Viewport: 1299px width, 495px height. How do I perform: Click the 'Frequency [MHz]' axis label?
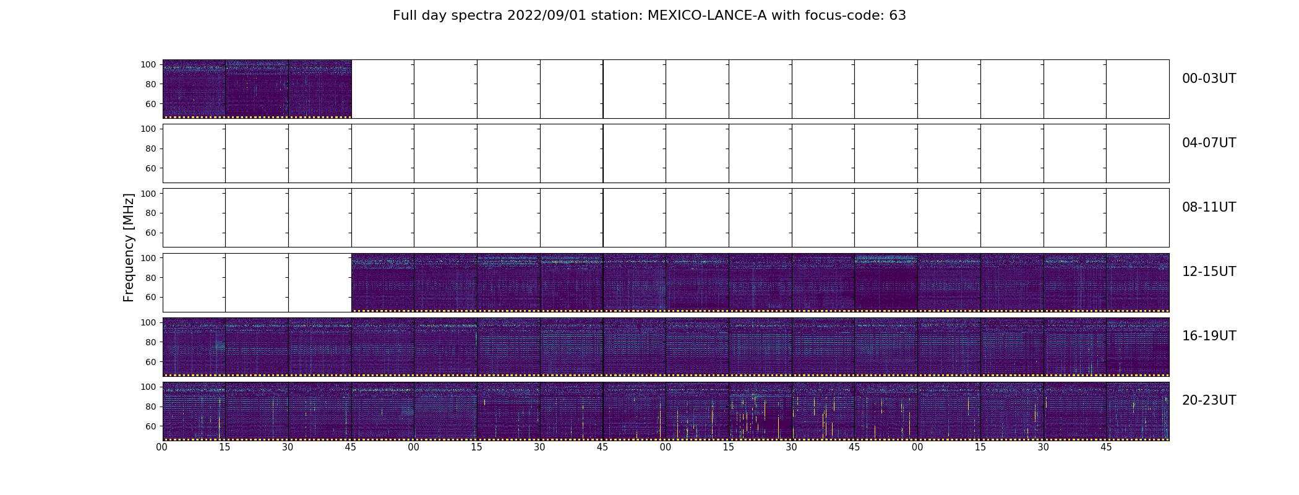(x=129, y=247)
